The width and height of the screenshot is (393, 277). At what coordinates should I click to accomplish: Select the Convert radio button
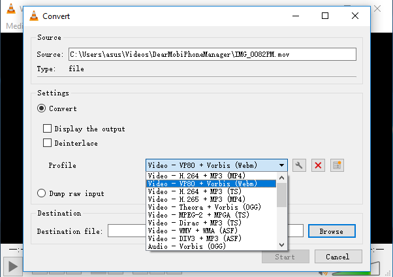[41, 108]
